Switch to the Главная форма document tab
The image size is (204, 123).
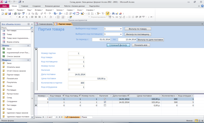coord(44,24)
